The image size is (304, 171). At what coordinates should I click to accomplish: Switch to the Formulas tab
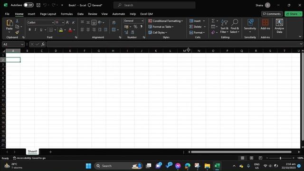click(x=66, y=14)
